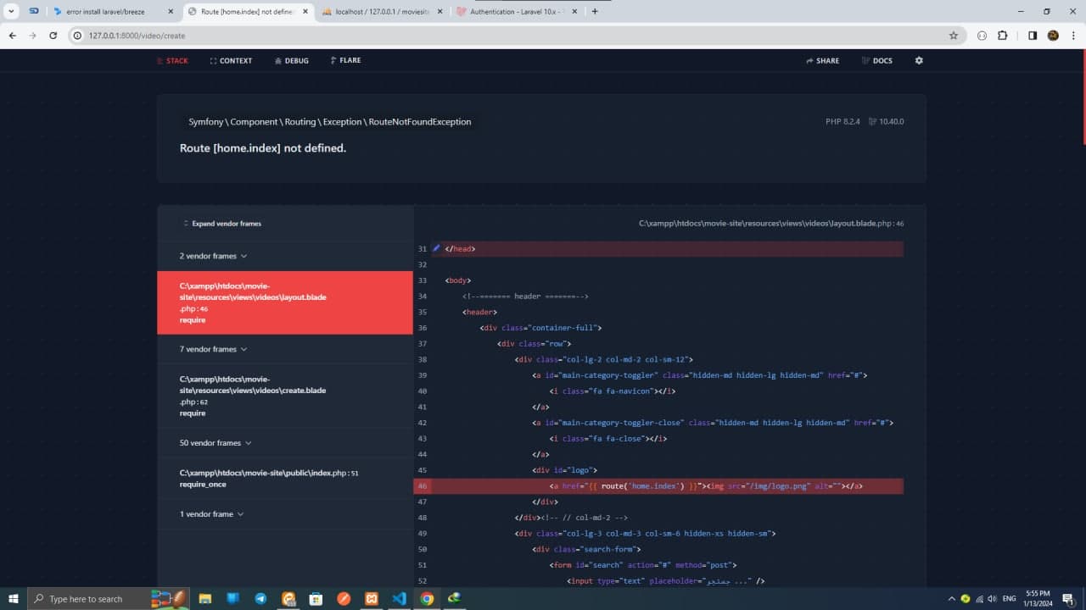Click the SHARE button

[823, 61]
